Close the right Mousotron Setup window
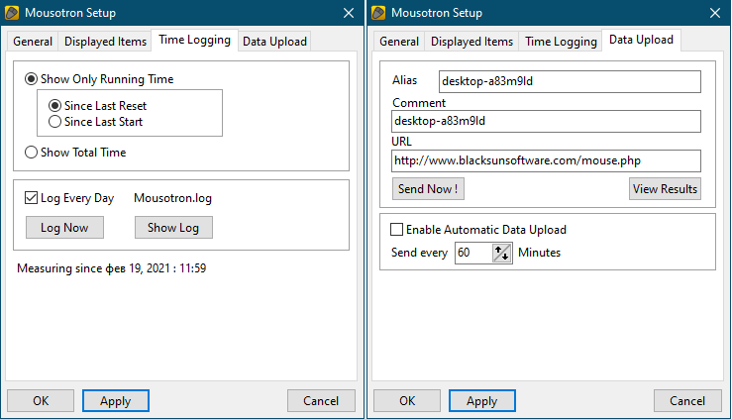 click(715, 13)
